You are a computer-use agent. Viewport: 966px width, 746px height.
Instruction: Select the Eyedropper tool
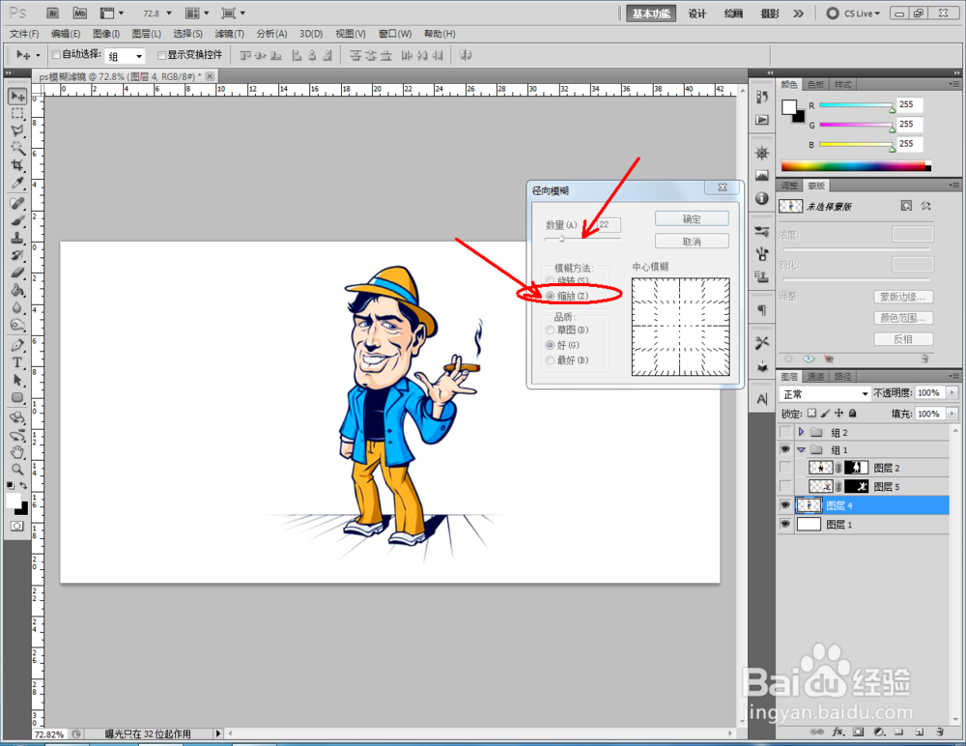click(17, 183)
